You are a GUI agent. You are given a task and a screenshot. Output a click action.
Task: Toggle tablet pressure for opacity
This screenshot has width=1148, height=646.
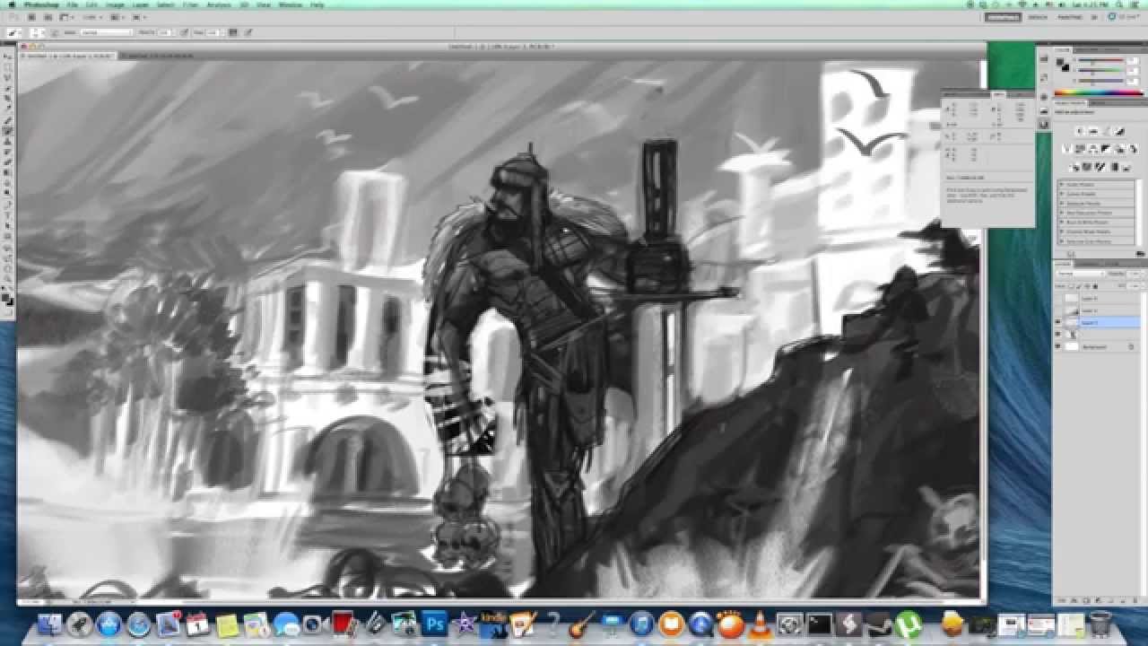coord(184,32)
